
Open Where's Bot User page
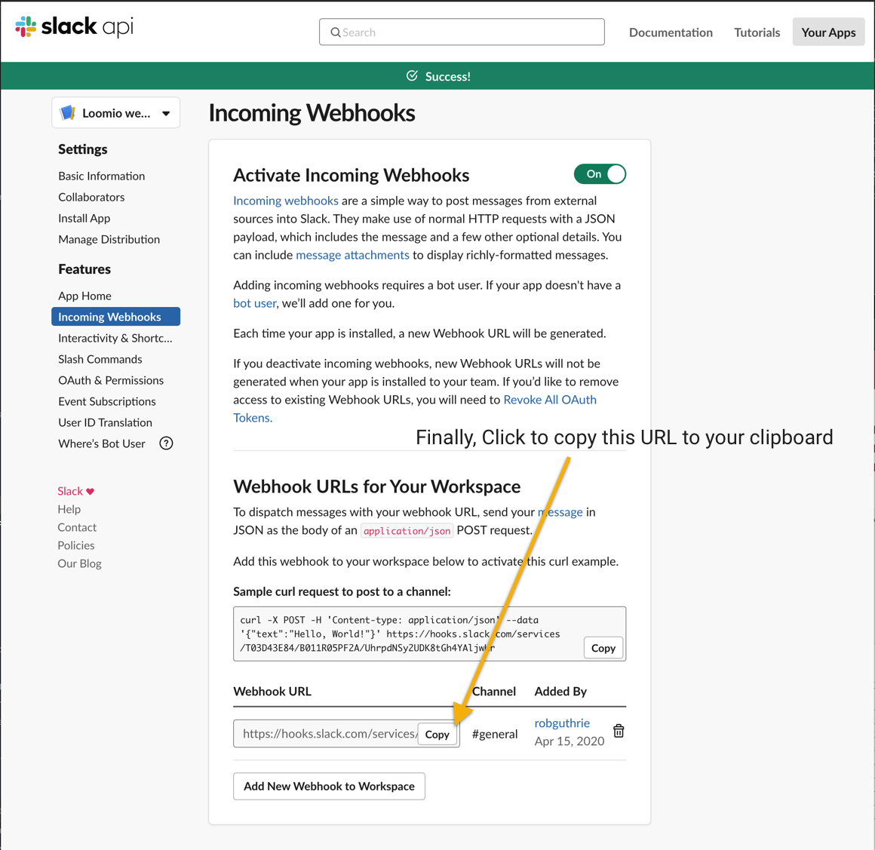pos(102,443)
